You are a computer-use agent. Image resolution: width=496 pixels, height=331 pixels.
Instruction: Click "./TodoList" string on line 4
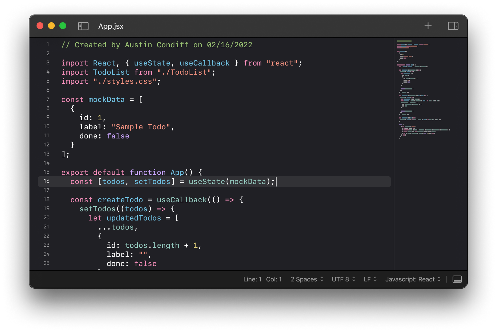tap(184, 72)
